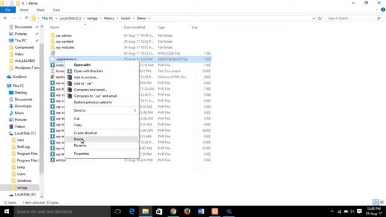The height and width of the screenshot is (217, 386).
Task: Open Task View on the taskbar
Action: point(118,212)
